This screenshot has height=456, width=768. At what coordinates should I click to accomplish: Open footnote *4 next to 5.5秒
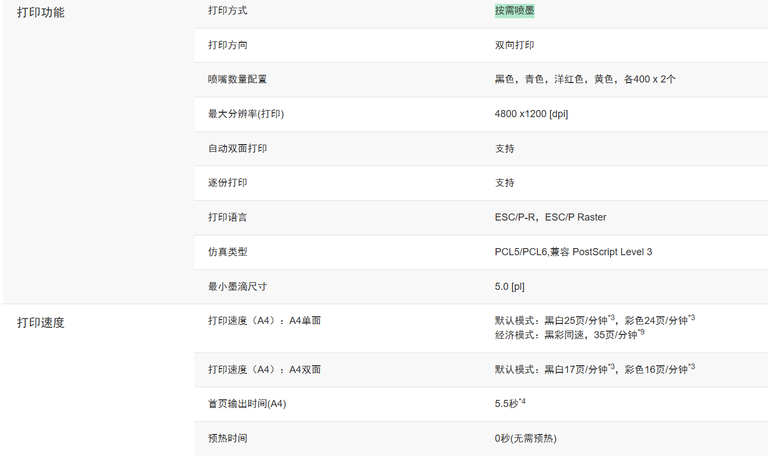click(522, 402)
